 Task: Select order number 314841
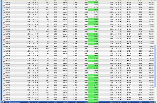(x=8, y=44)
